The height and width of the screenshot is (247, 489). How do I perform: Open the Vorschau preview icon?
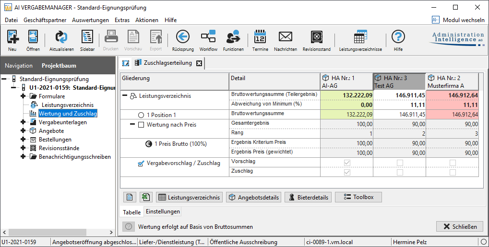(133, 37)
